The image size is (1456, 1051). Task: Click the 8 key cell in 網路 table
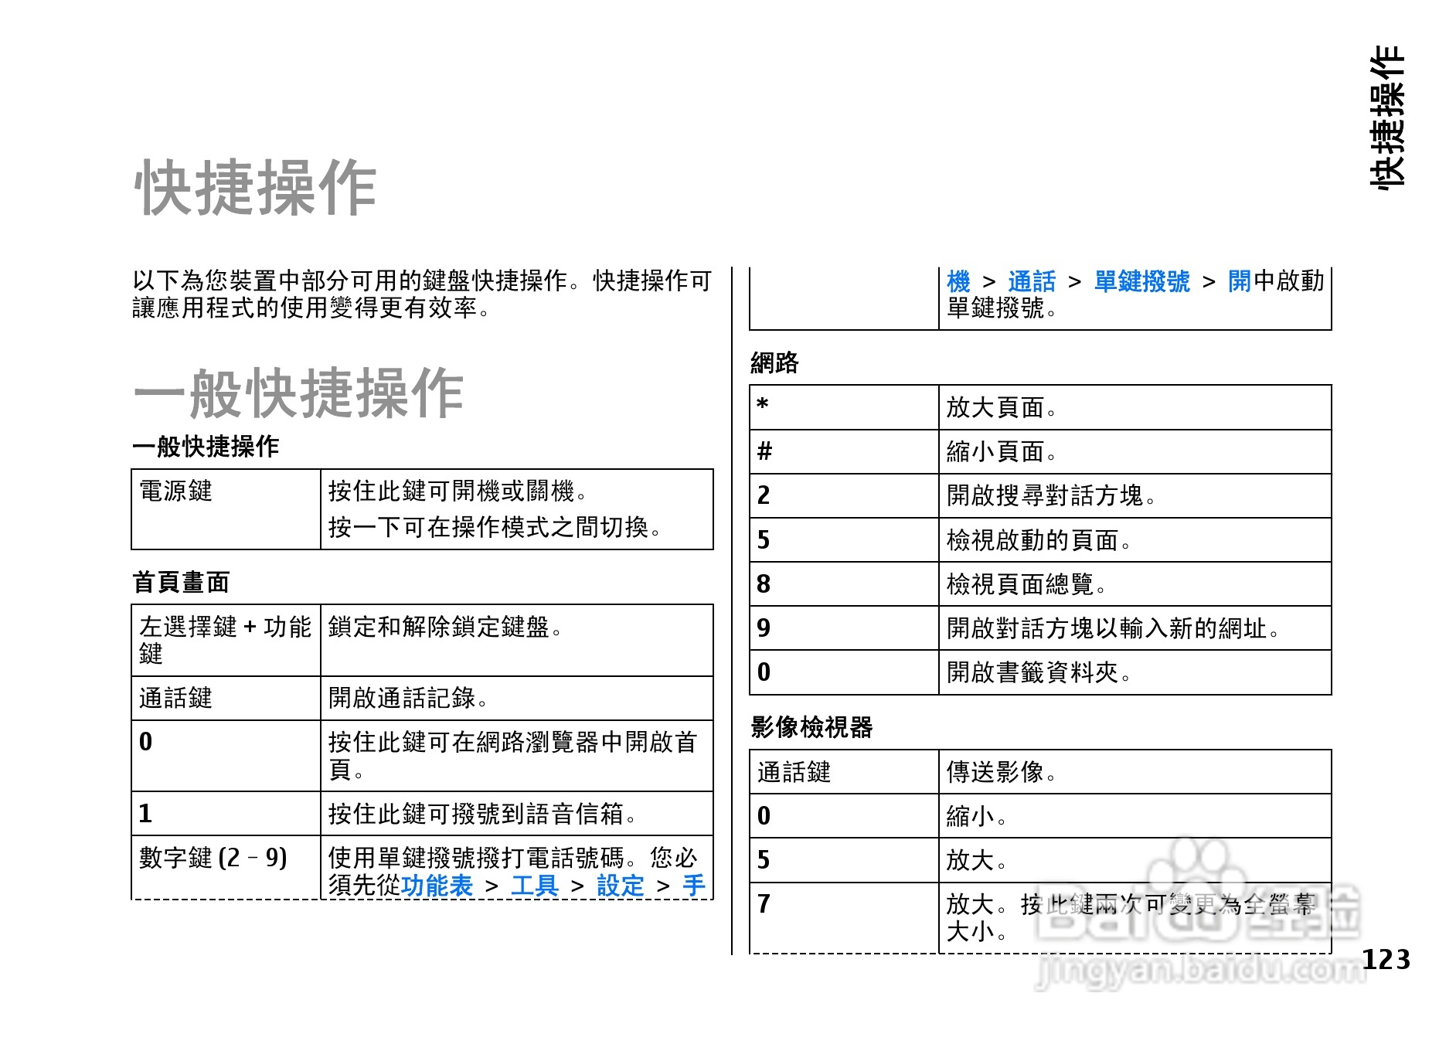844,583
